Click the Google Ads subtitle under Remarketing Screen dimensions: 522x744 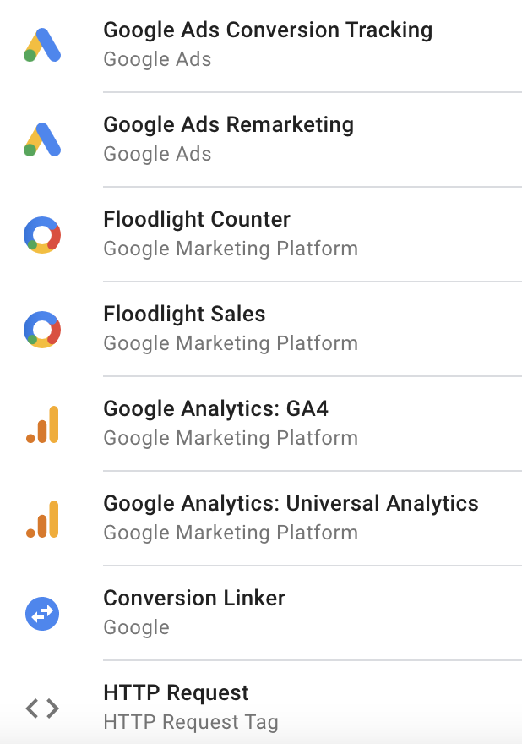[157, 154]
